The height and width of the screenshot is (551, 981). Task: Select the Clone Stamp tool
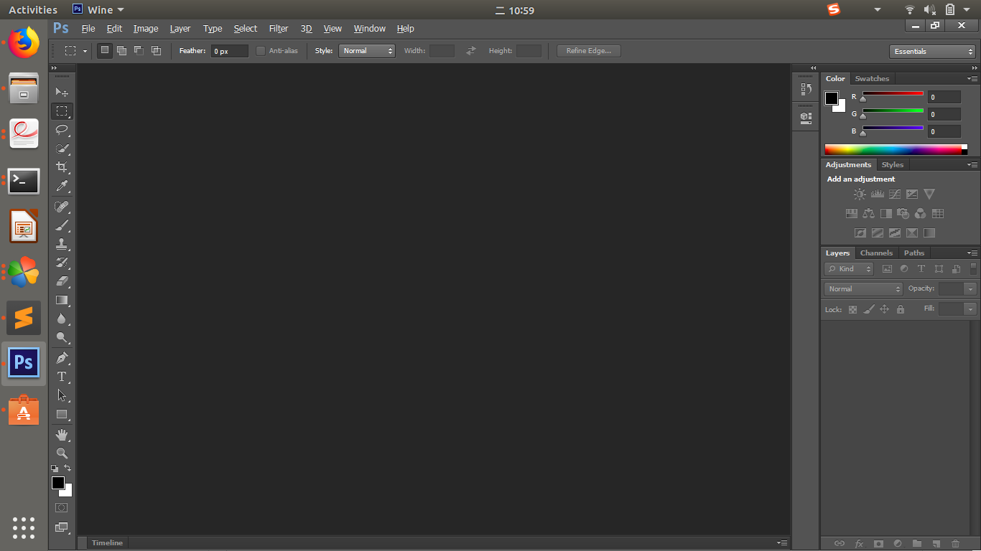[x=62, y=244]
